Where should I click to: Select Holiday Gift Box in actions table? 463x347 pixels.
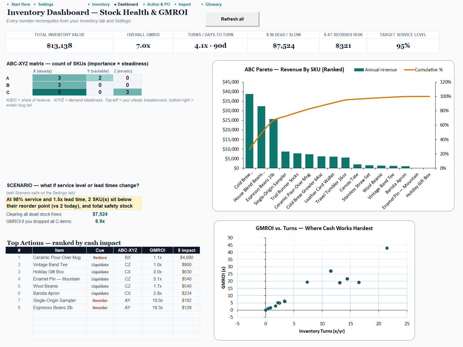pos(59,272)
